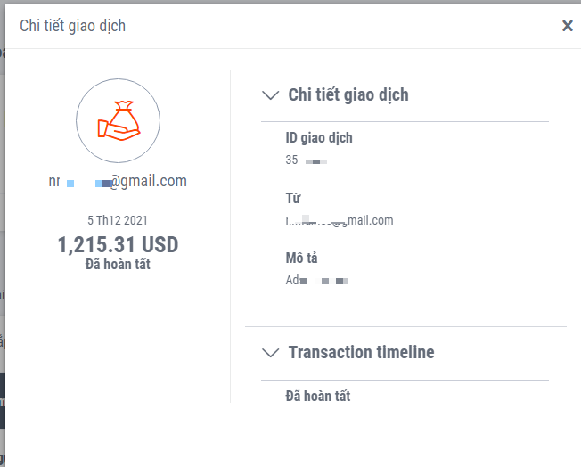Screen dimensions: 581x467
Task: Select the transaction ID value starting with 35
Action: click(x=307, y=160)
